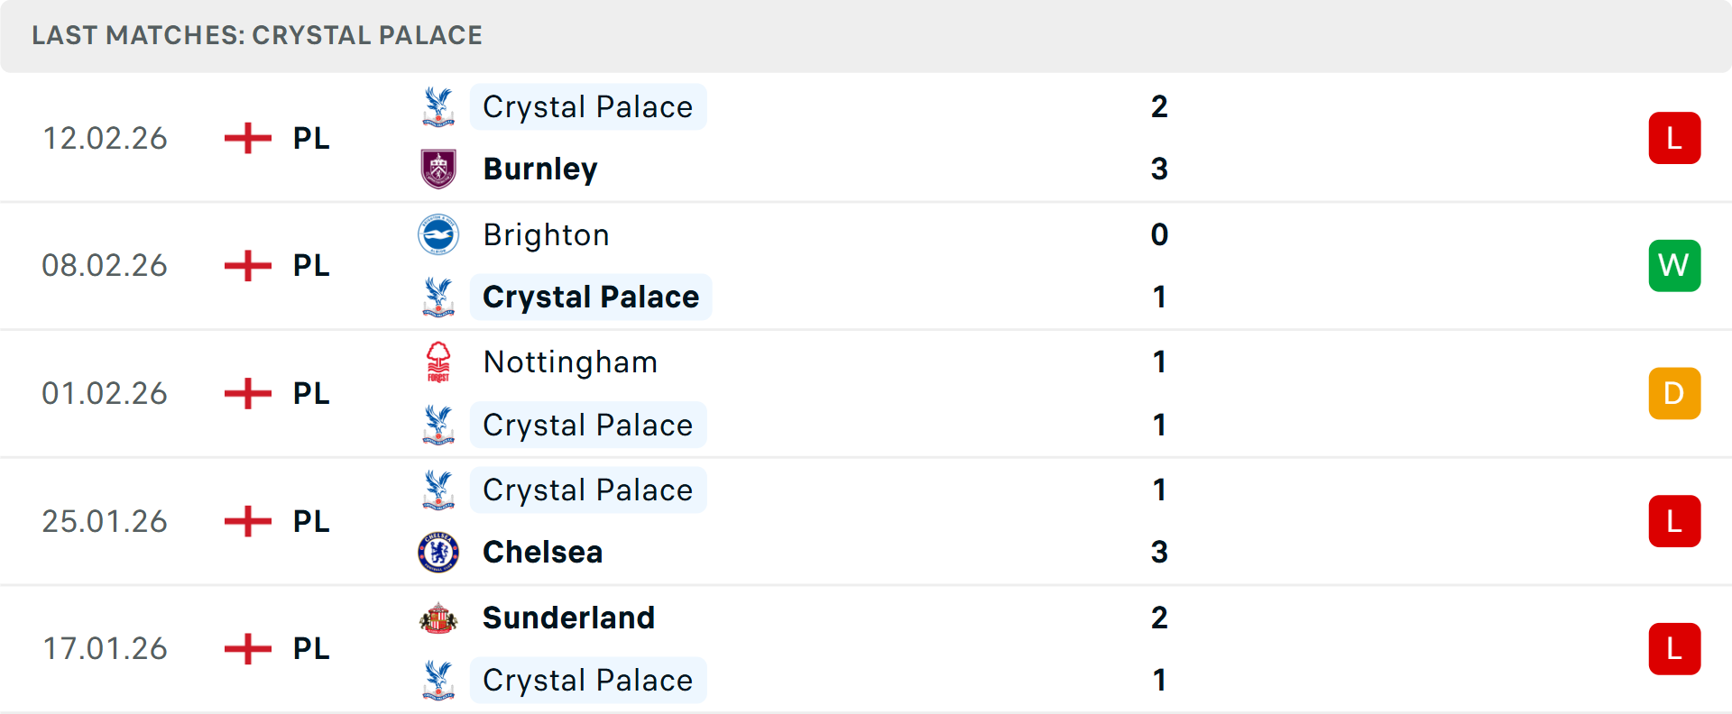Click the green W badge for the Brighton win
Viewport: 1732px width, 714px height.
[1674, 265]
